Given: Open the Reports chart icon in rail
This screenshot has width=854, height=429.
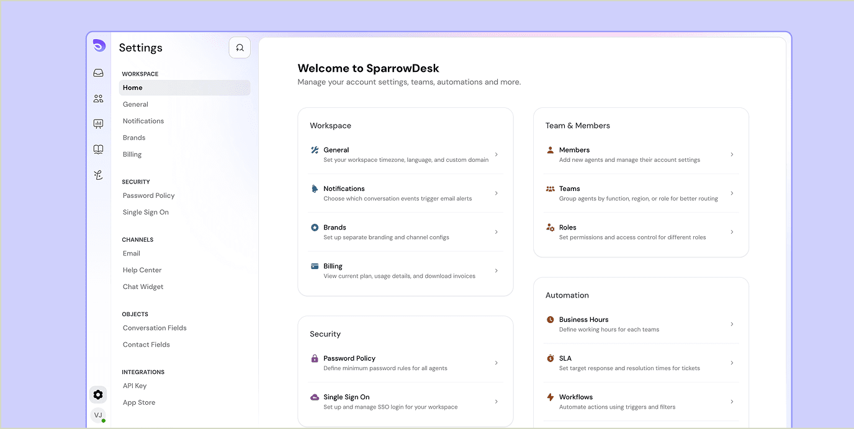Looking at the screenshot, I should pyautogui.click(x=98, y=124).
